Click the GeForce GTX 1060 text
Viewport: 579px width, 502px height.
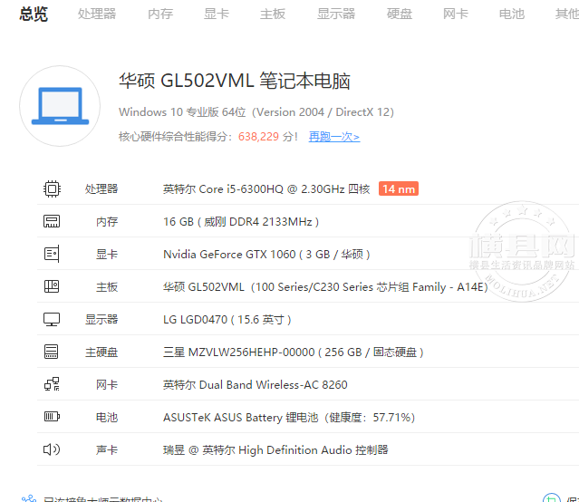pos(266,254)
